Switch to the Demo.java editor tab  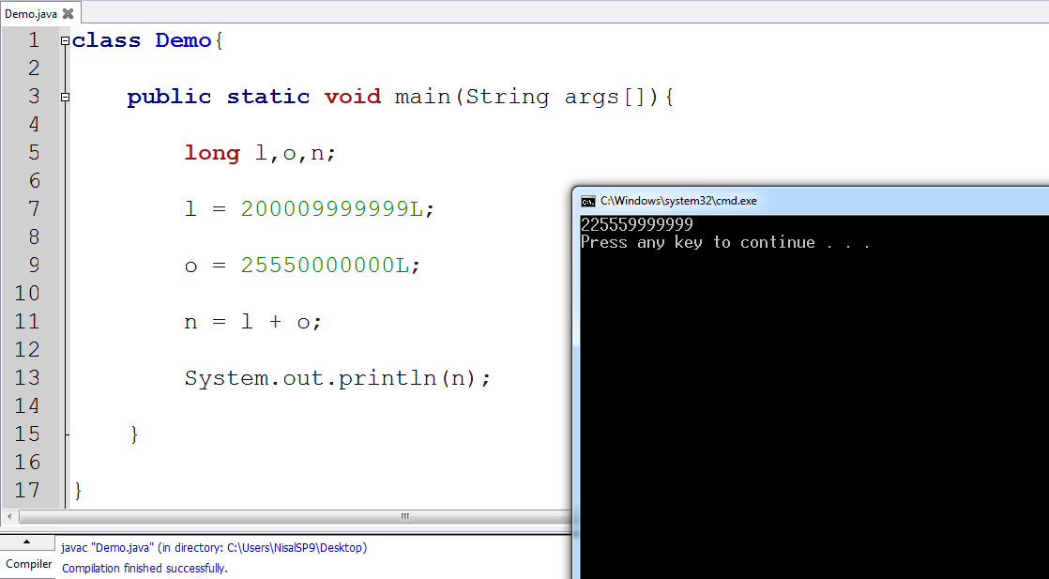33,14
